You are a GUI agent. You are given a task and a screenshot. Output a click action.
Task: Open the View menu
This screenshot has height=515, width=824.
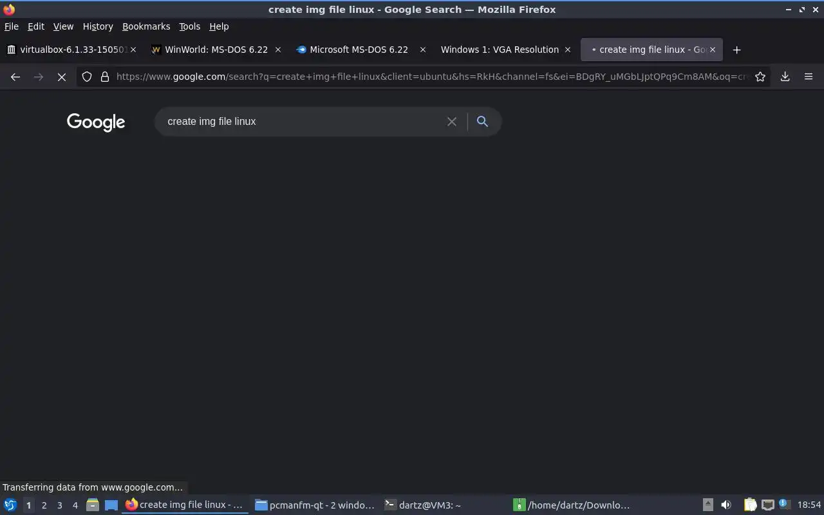pyautogui.click(x=63, y=26)
